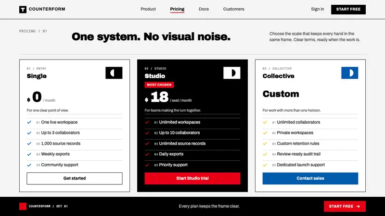
Task: Click For teams making the turn together text
Action: 173,110
